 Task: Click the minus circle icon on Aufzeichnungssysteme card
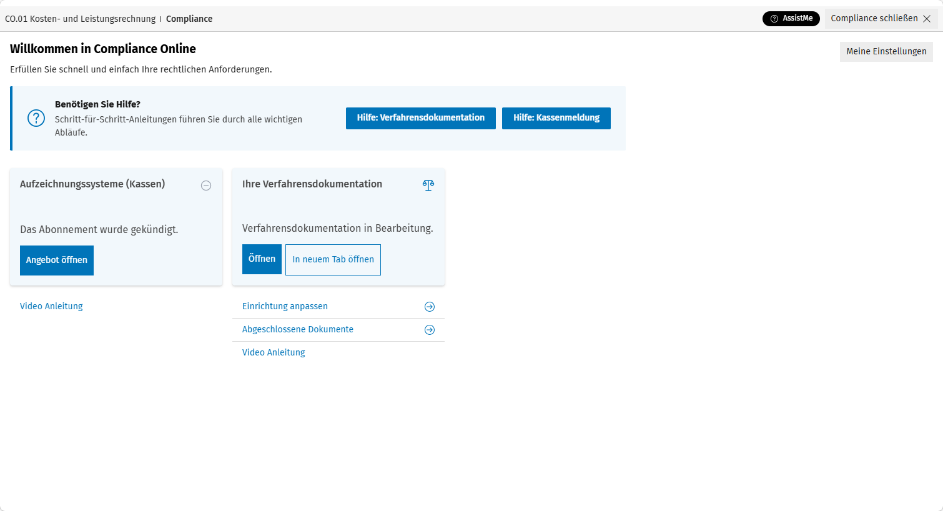click(x=206, y=186)
